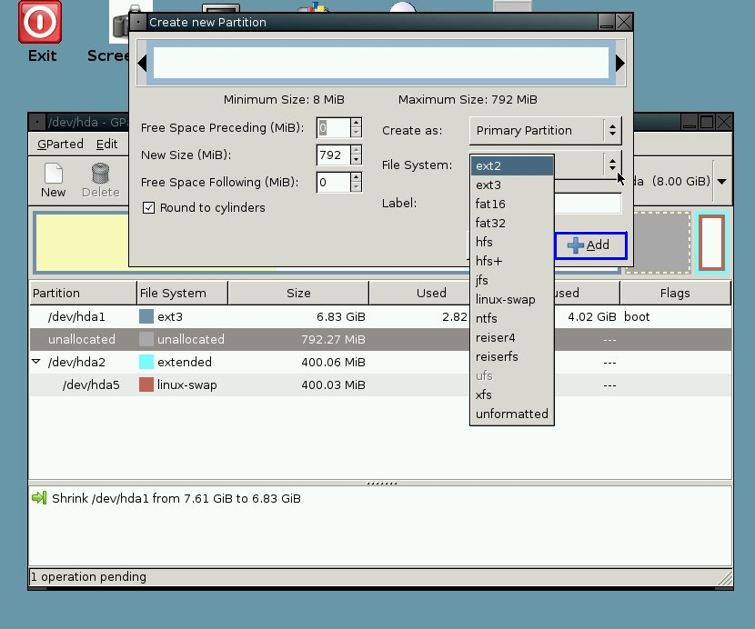Increase the Free Space Following value
The height and width of the screenshot is (629, 755).
356,177
